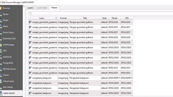Select graatone image/jpeg row with EPSG:4258
The image size is (173, 97).
[x=81, y=42]
